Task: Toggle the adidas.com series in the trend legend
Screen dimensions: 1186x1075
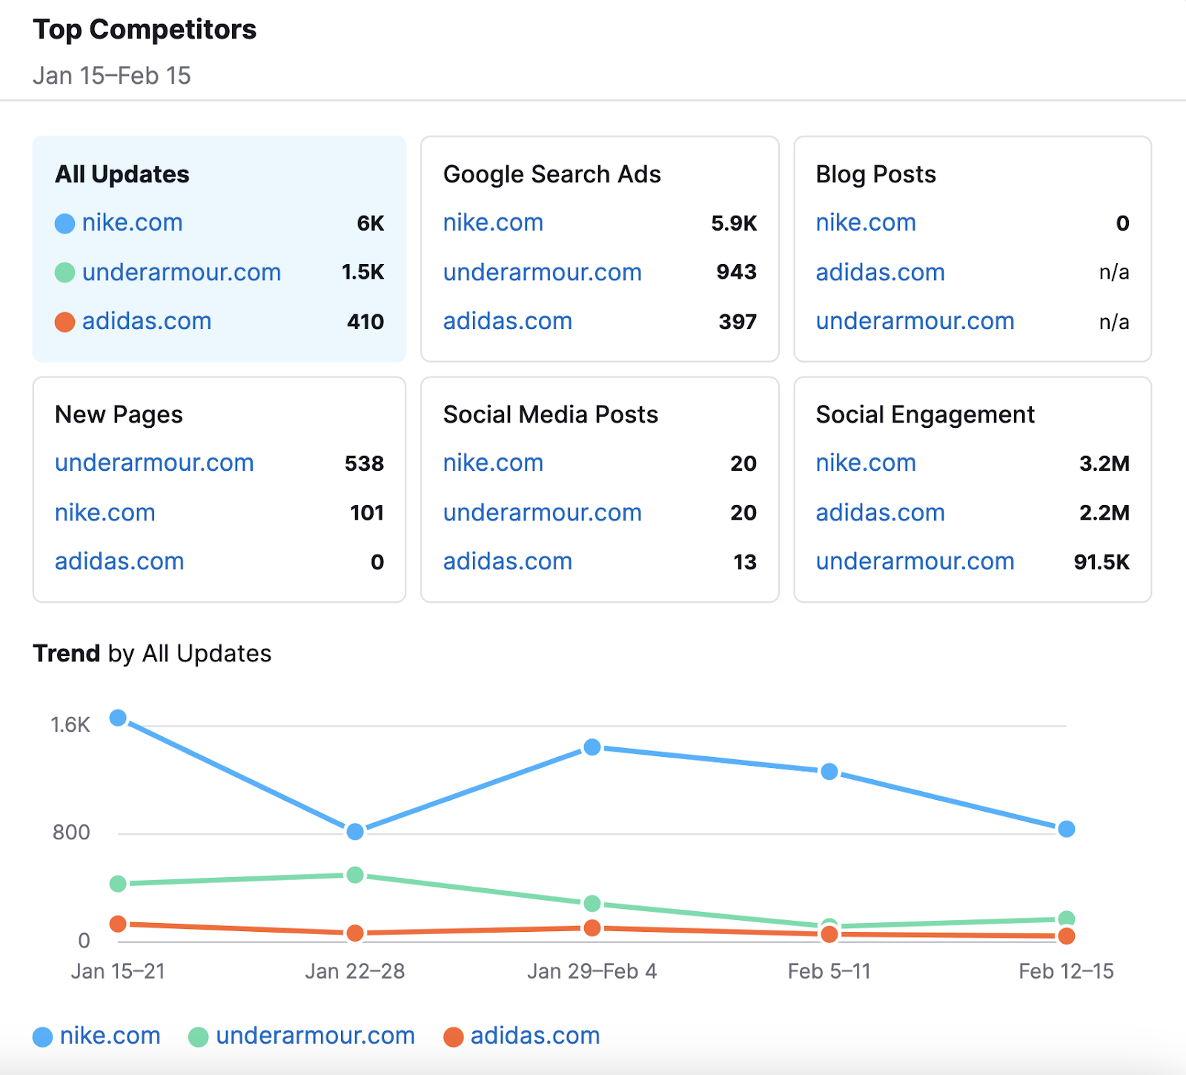Action: coord(534,1035)
